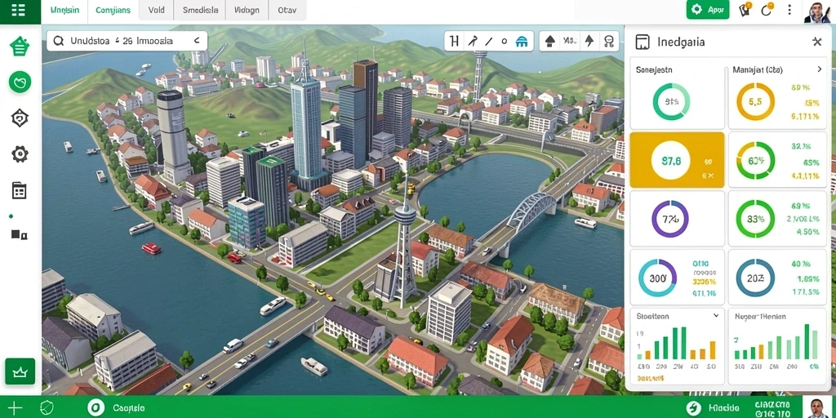This screenshot has width=836, height=418.
Task: Collapse the search bar using its chevron
Action: tap(196, 41)
